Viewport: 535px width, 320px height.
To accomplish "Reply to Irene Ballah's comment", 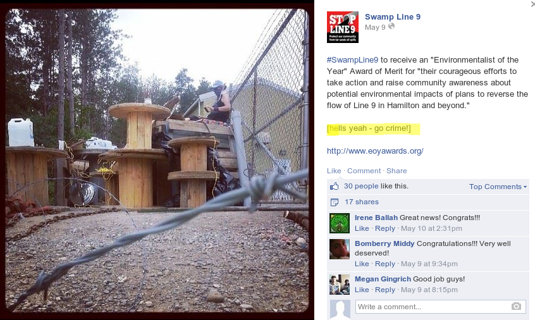I will click(x=385, y=228).
